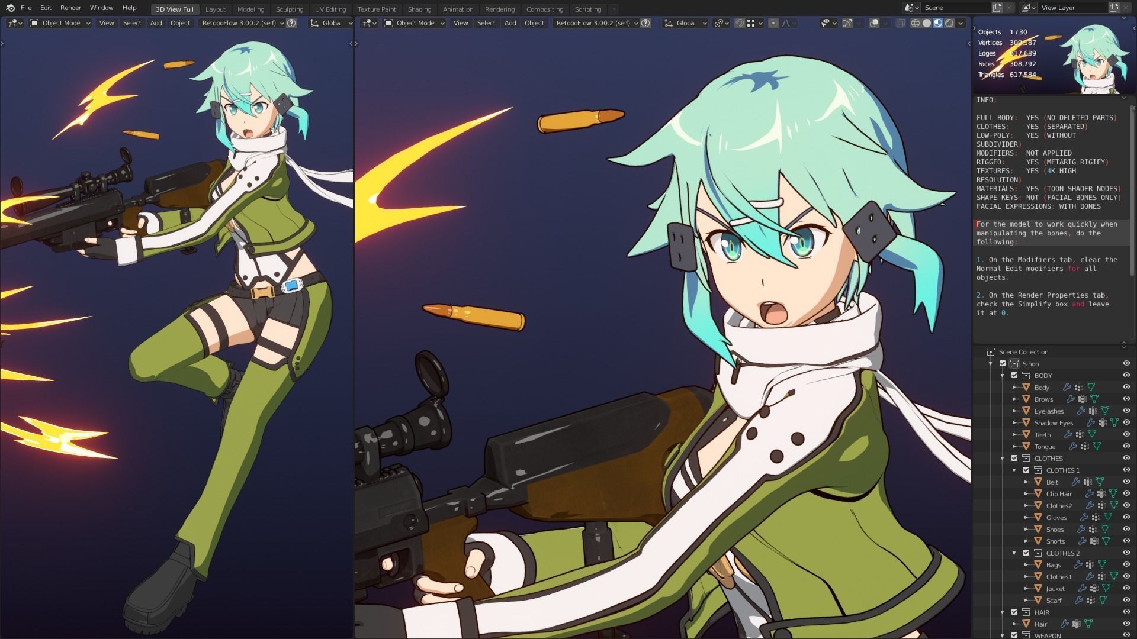Viewport: 1137px width, 639px height.
Task: Open the RetopoFlow 3.00.2 dropdown in the right viewport
Action: tap(597, 23)
